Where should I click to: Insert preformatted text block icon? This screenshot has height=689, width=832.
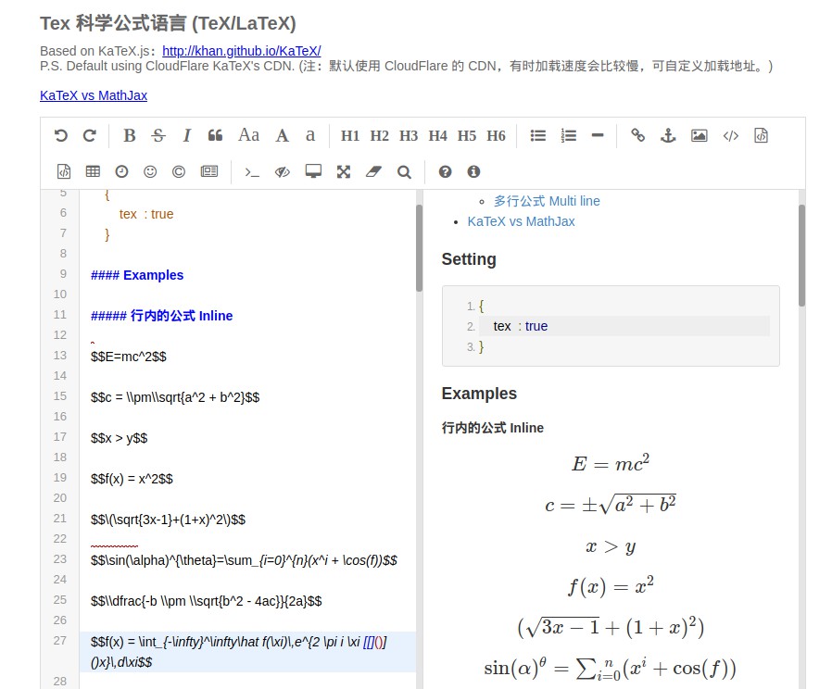tap(761, 136)
